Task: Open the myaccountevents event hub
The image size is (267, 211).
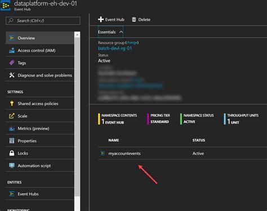Action: 124,154
